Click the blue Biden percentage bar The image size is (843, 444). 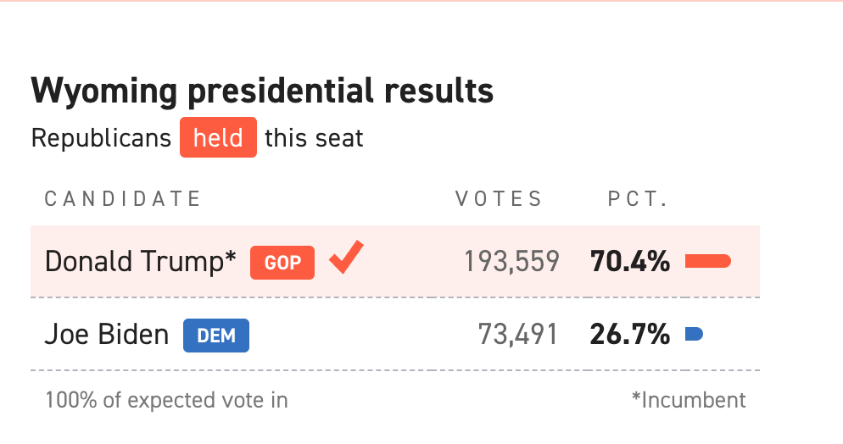point(694,335)
